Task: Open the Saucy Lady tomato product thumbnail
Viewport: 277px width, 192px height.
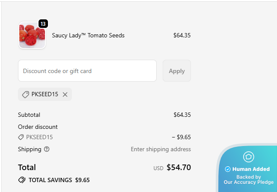Action: point(32,36)
